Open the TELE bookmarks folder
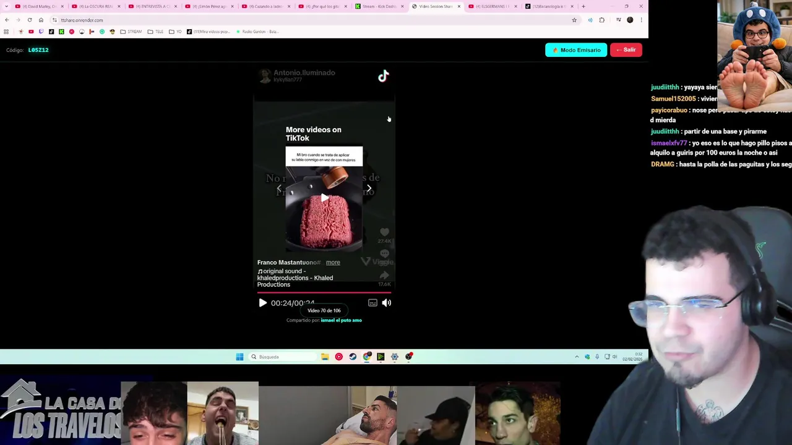Image resolution: width=792 pixels, height=445 pixels. pos(155,32)
